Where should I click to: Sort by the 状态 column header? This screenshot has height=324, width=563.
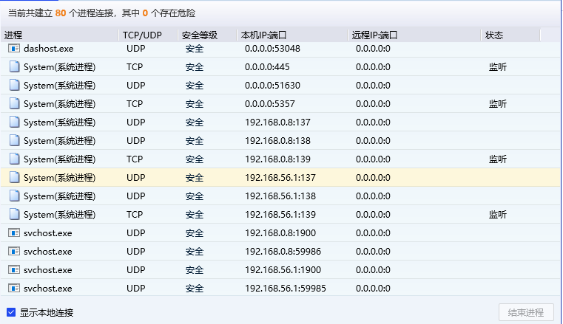click(510, 35)
